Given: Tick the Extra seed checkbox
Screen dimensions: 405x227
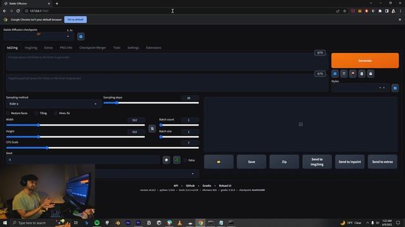Looking at the screenshot, I should click(185, 160).
